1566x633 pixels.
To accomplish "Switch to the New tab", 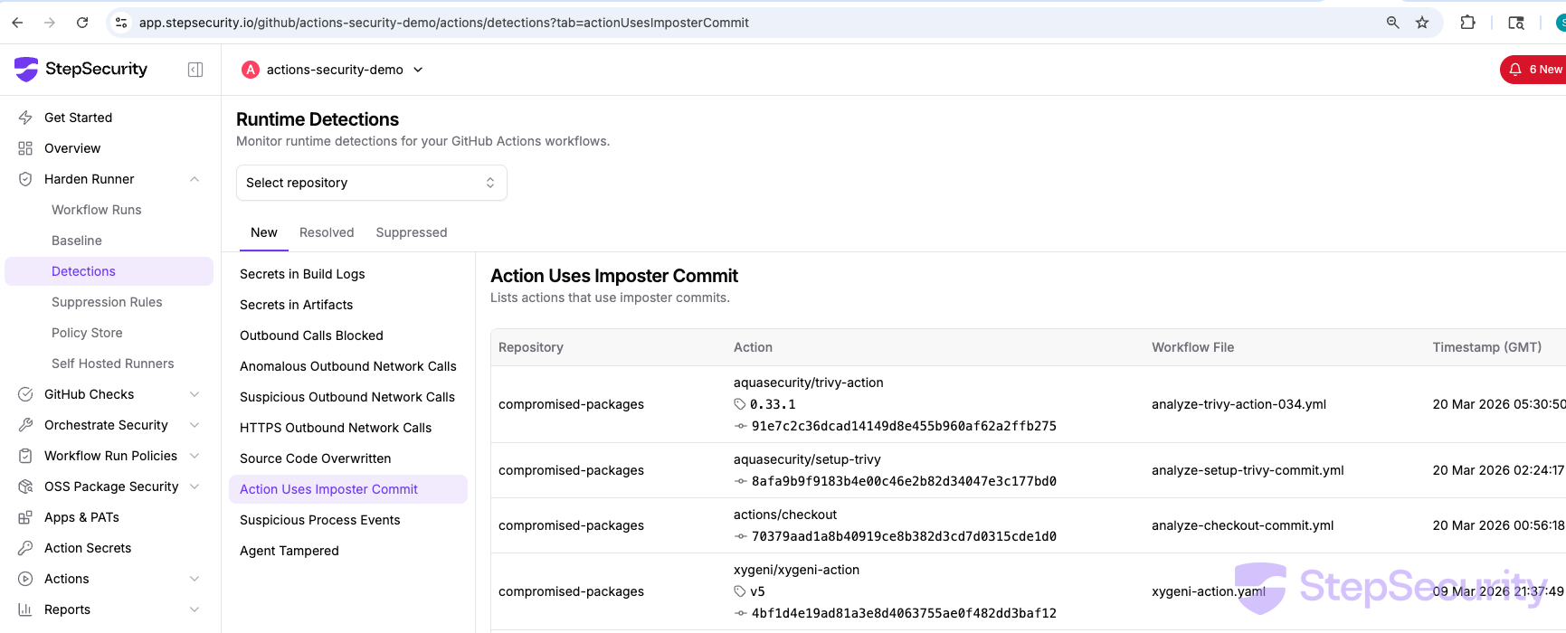I will coord(264,232).
